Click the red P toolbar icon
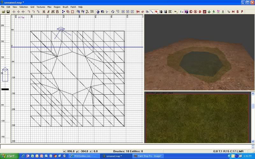The width and height of the screenshot is (255, 159). point(242,12)
